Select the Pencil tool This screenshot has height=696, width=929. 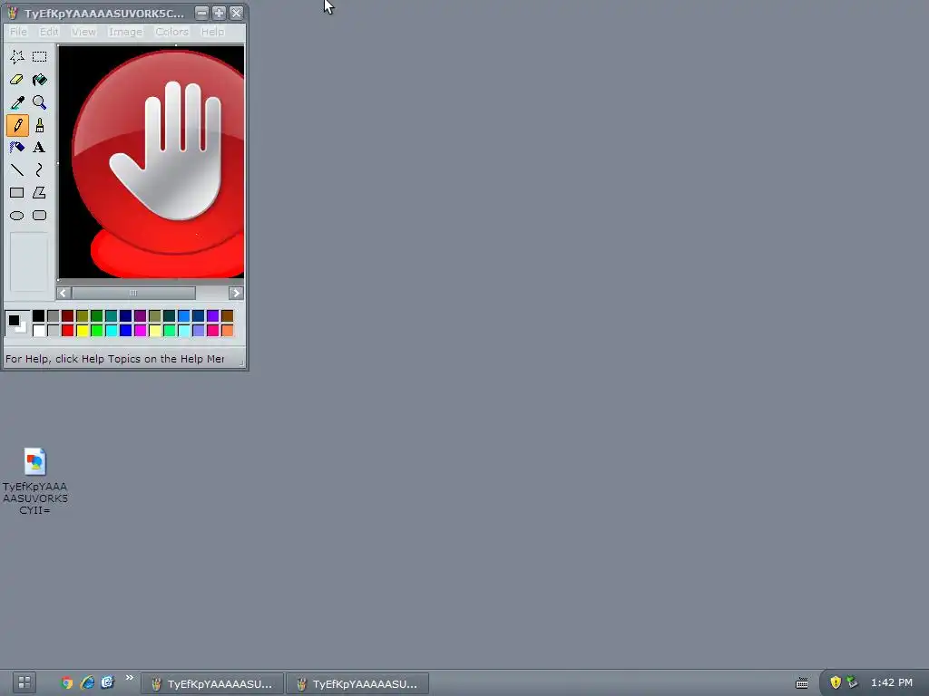17,125
